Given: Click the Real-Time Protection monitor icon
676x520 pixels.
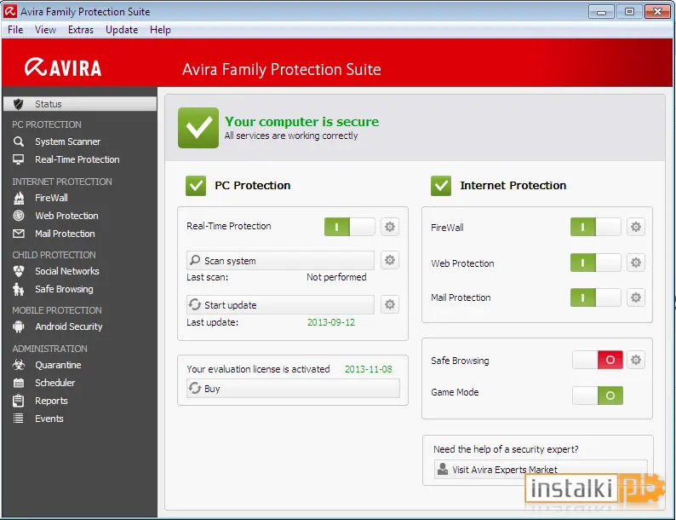Looking at the screenshot, I should [x=19, y=159].
